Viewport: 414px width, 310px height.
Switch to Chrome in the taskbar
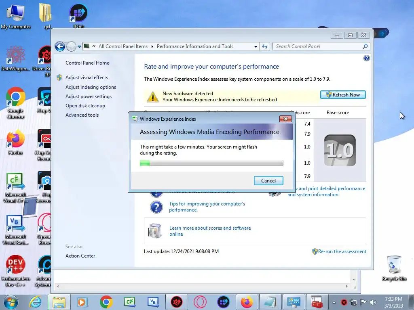106,302
